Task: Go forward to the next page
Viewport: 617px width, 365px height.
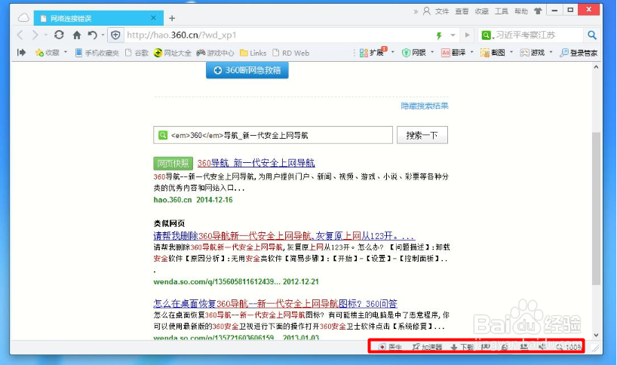Action: pos(35,35)
